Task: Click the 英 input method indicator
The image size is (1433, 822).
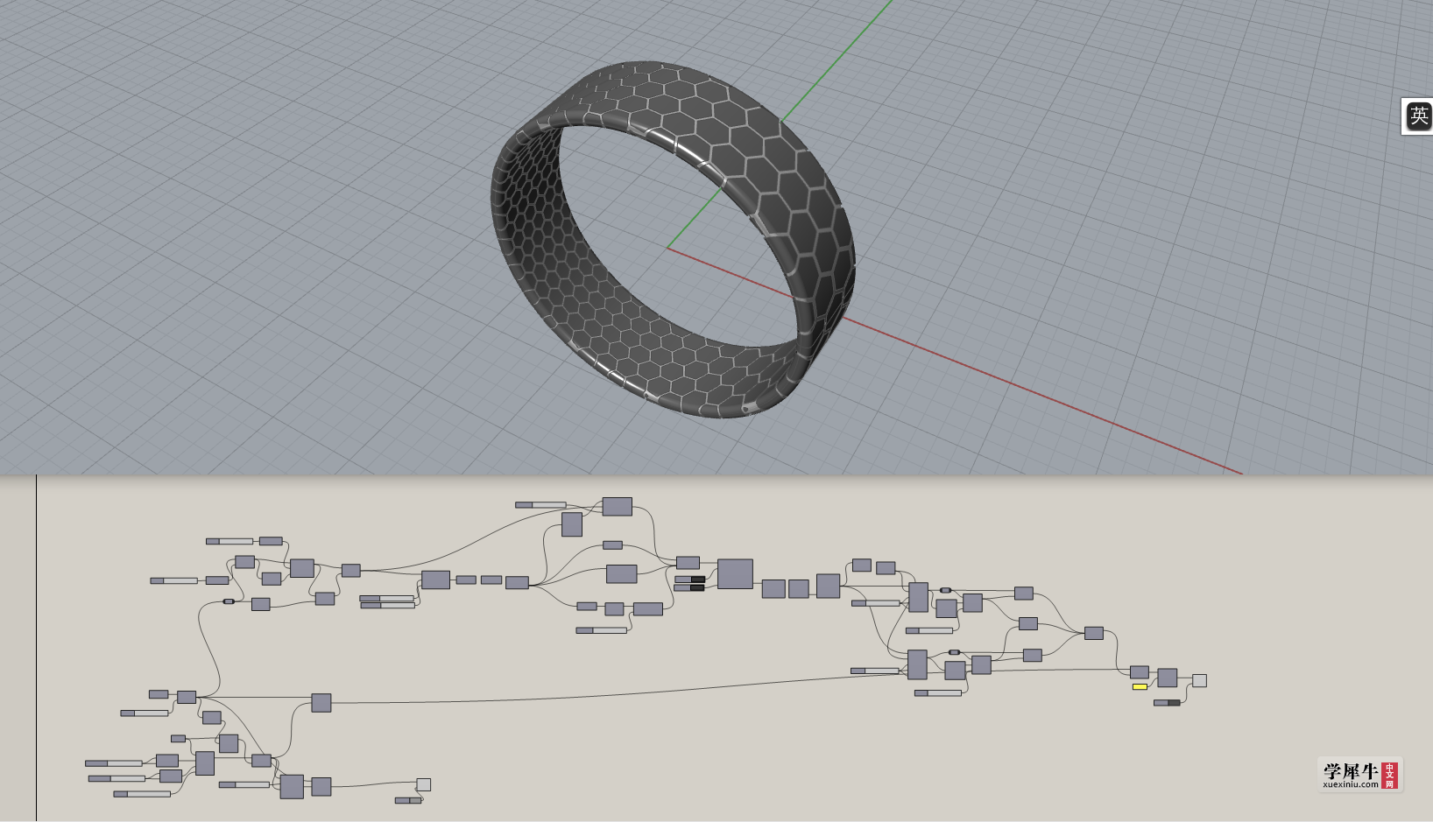Action: click(x=1419, y=116)
